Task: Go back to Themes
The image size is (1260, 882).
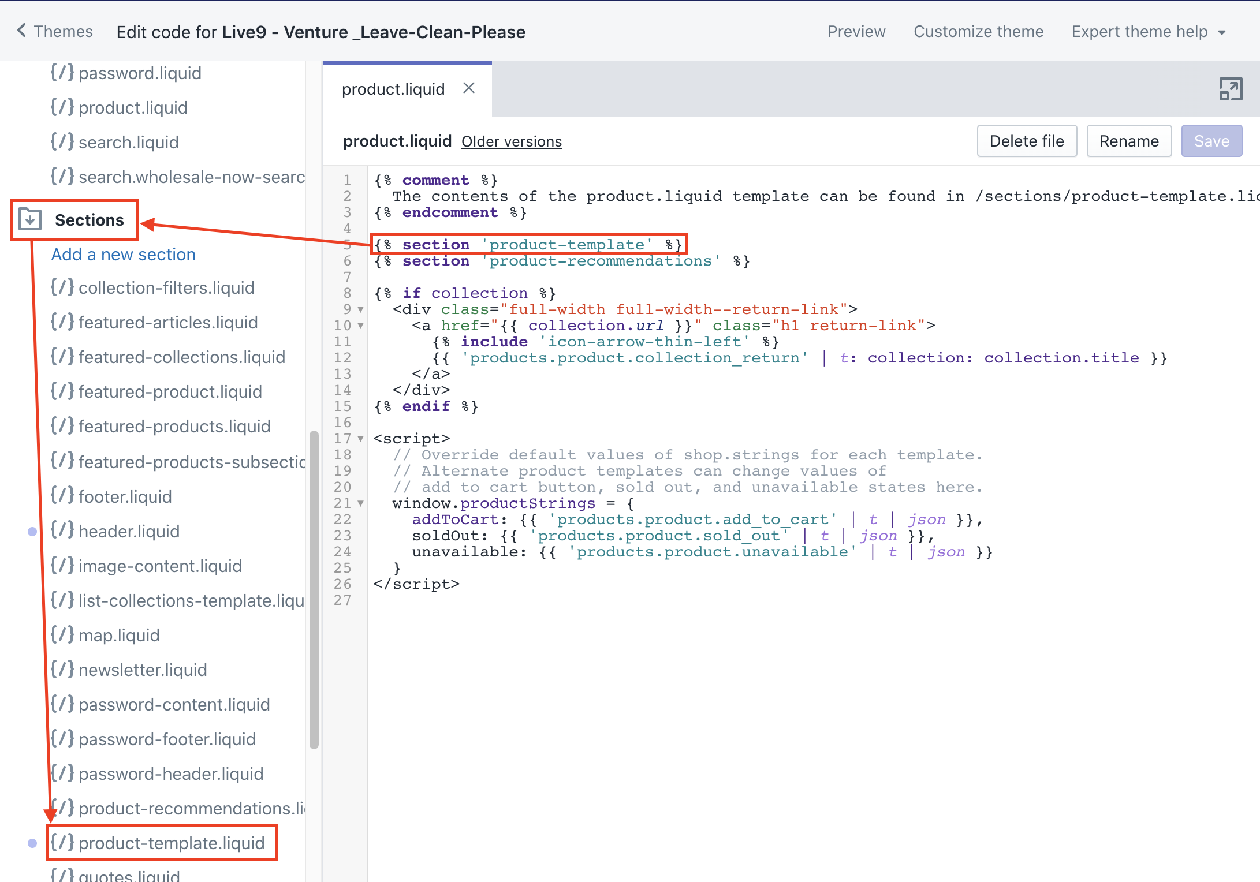Action: coord(55,31)
